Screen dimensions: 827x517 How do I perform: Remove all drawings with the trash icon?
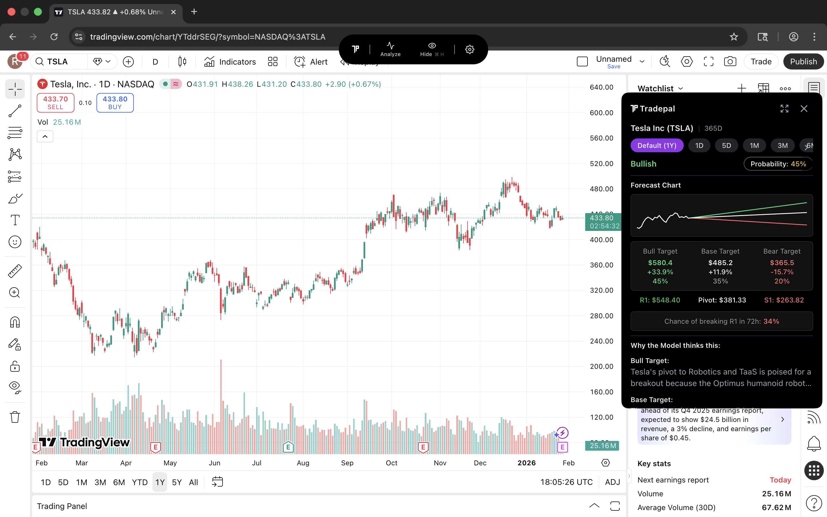[x=15, y=417]
